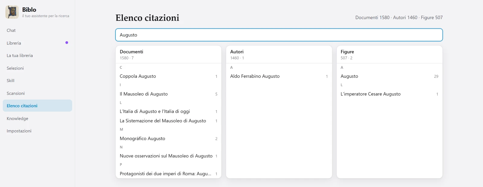The image size is (483, 187).
Task: Select author Aldo Ferrabino Augusto
Action: [x=279, y=76]
